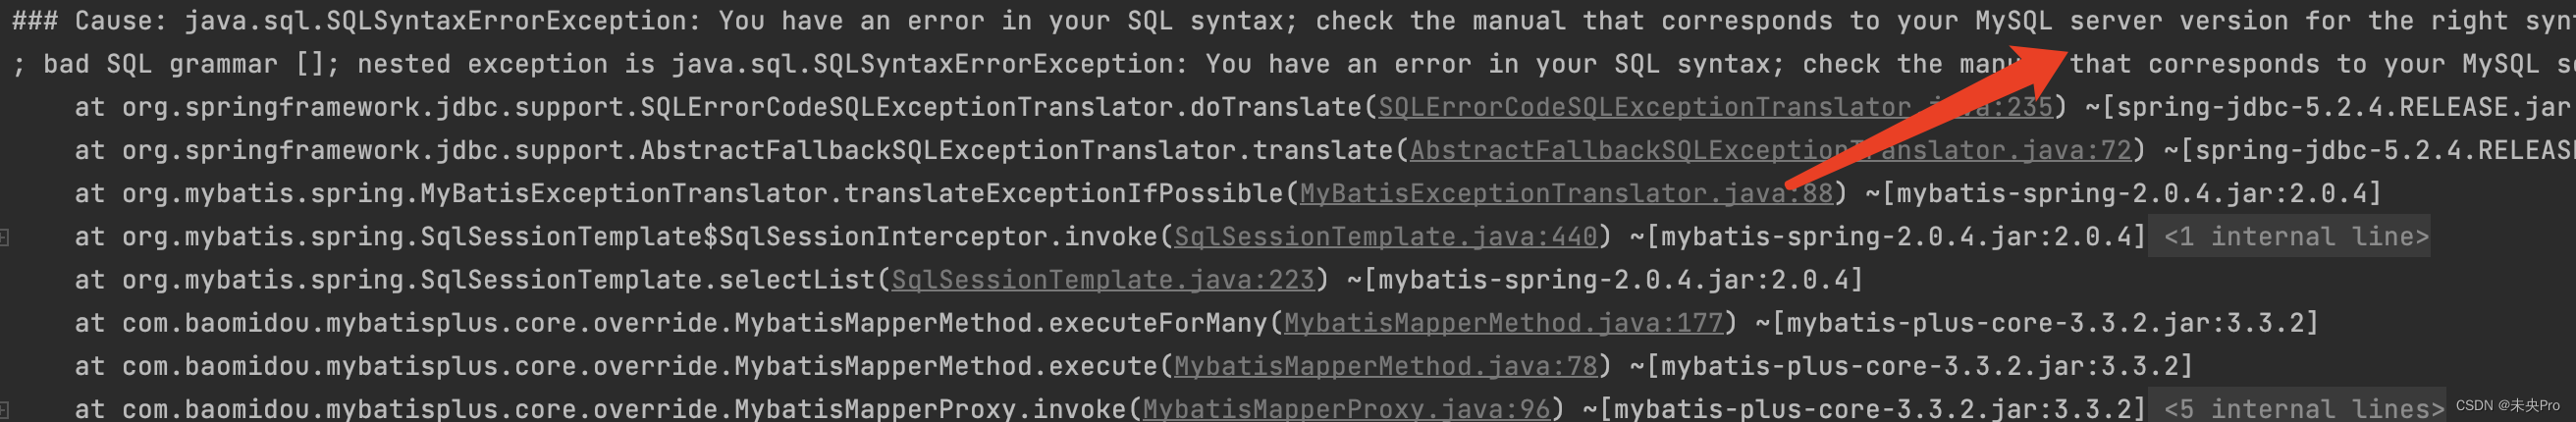Open MybatisMapperMethod.java:177 link
This screenshot has height=422, width=2576.
[x=1503, y=323]
